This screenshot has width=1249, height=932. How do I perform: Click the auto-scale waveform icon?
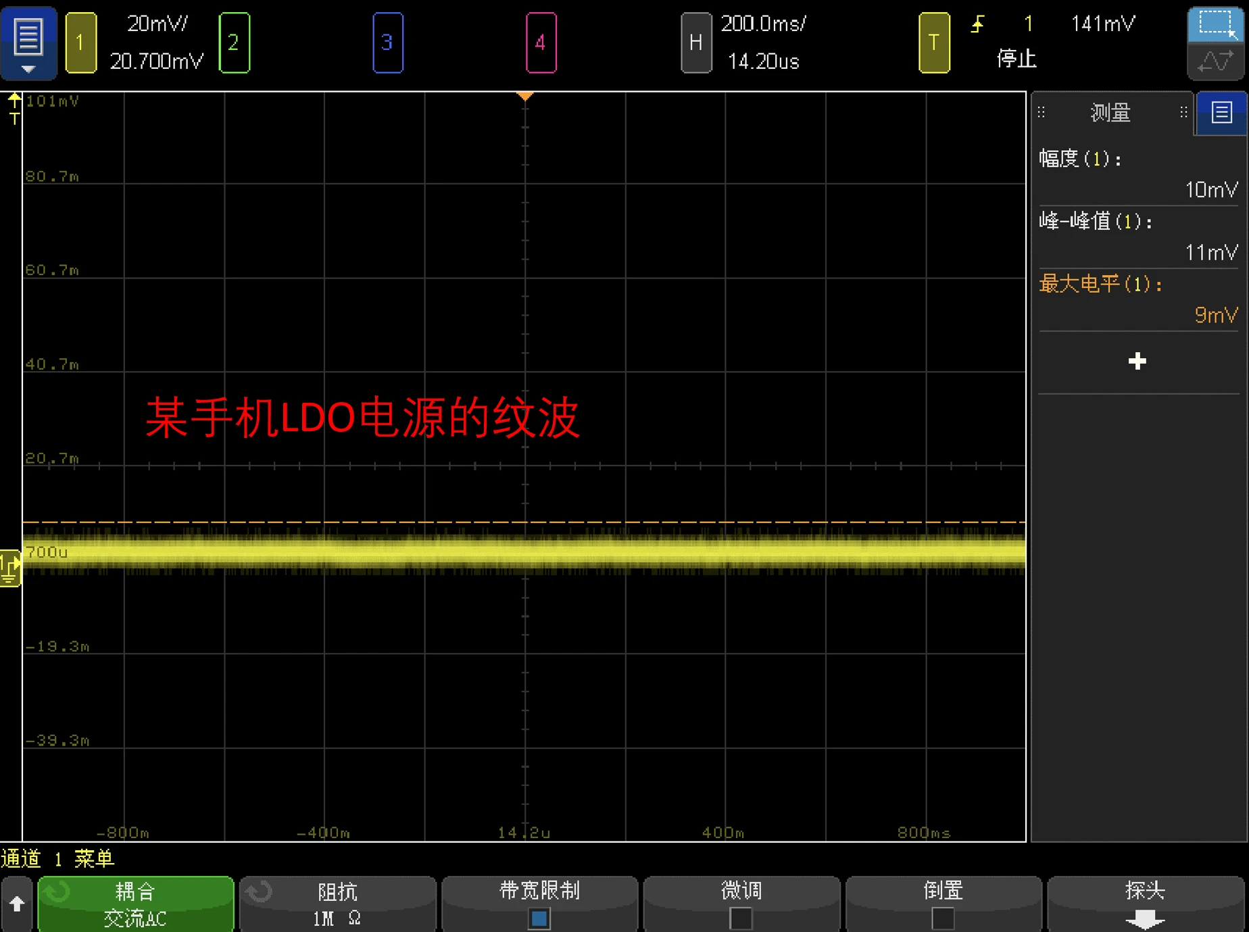click(x=1215, y=63)
